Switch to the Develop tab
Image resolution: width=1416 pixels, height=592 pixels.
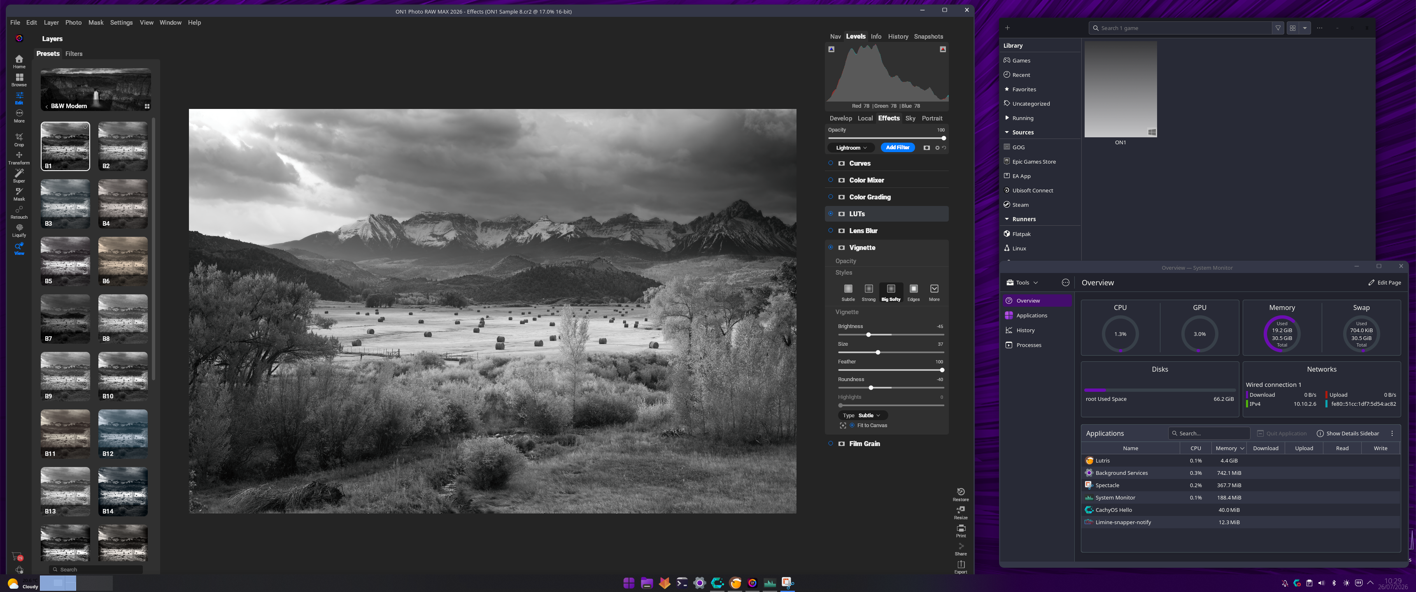841,119
